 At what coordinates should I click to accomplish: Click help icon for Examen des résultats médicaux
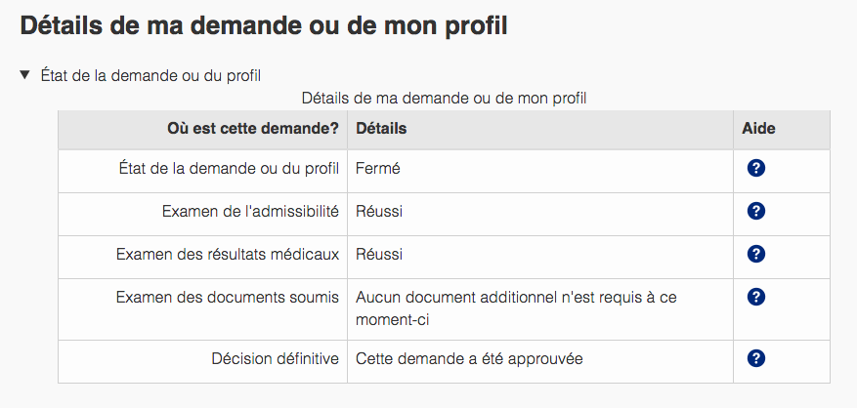point(755,254)
